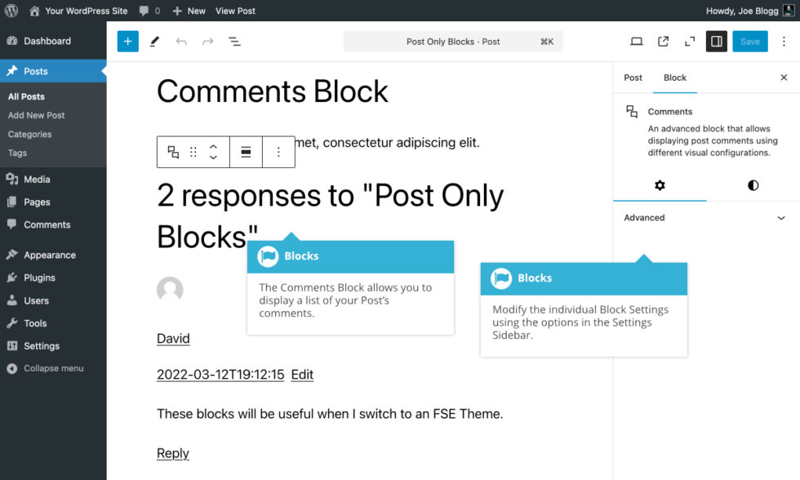Open All Posts submenu link

coord(26,96)
